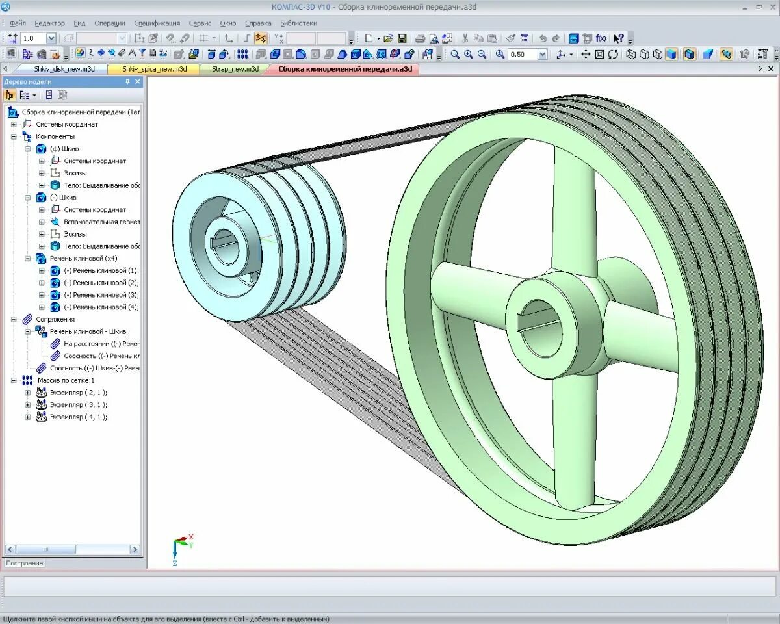Screen dimensions: 780x624
Task: Click the Print icon in toolbar
Action: pos(420,38)
